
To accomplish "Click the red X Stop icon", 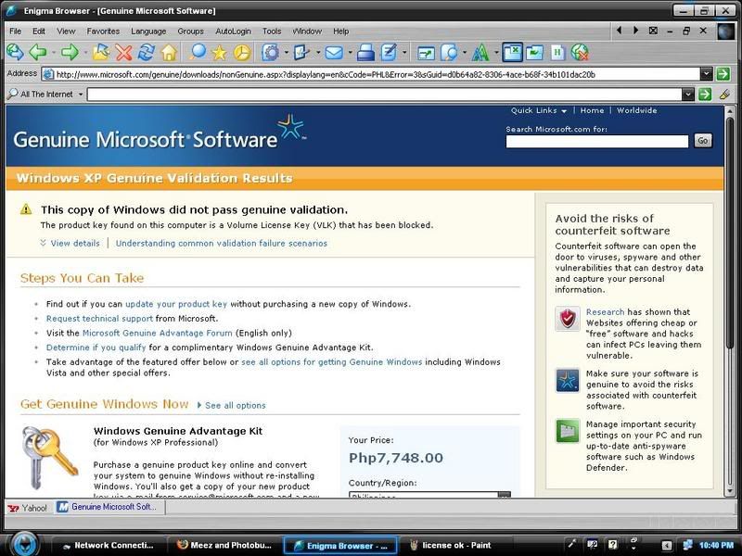I will (x=123, y=53).
